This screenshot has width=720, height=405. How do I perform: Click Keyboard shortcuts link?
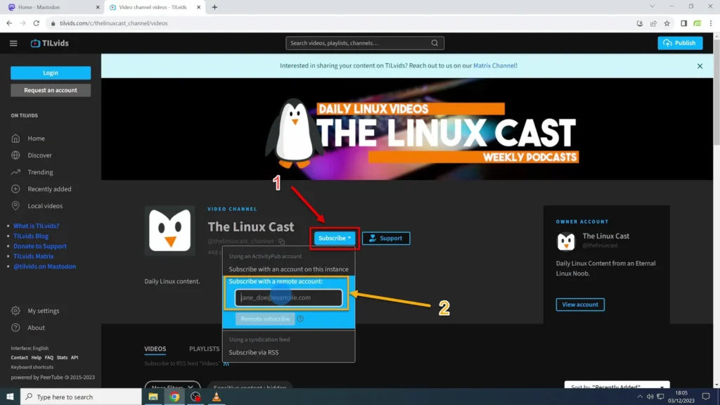point(32,367)
